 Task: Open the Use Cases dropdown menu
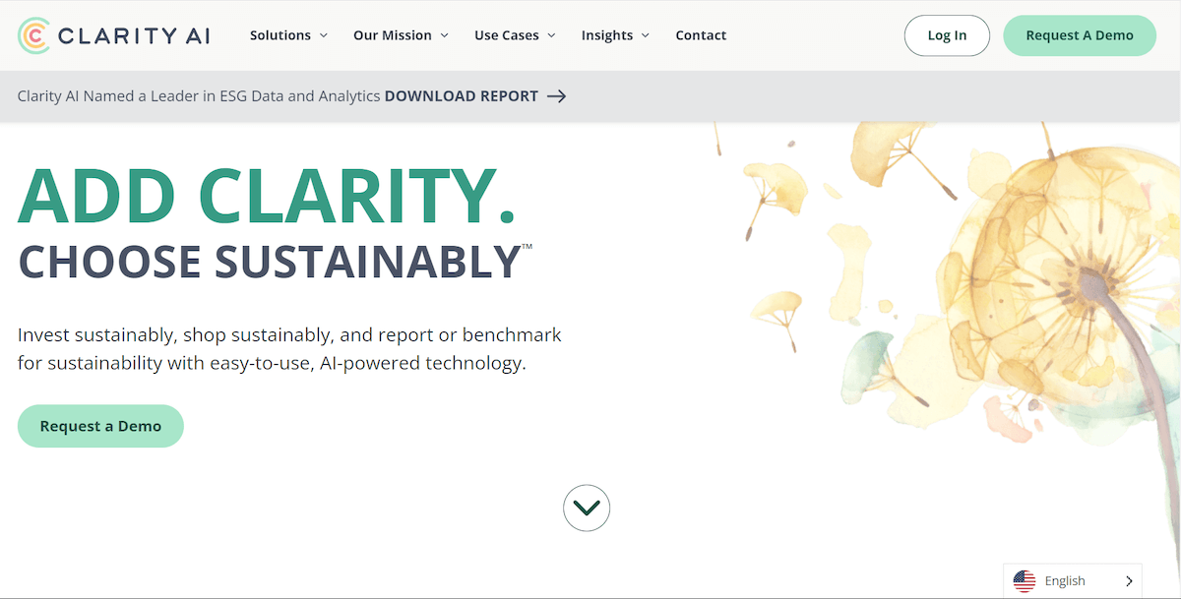point(515,35)
